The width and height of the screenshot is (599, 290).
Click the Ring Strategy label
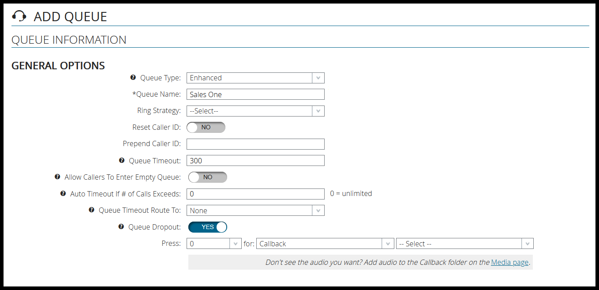[x=159, y=110]
